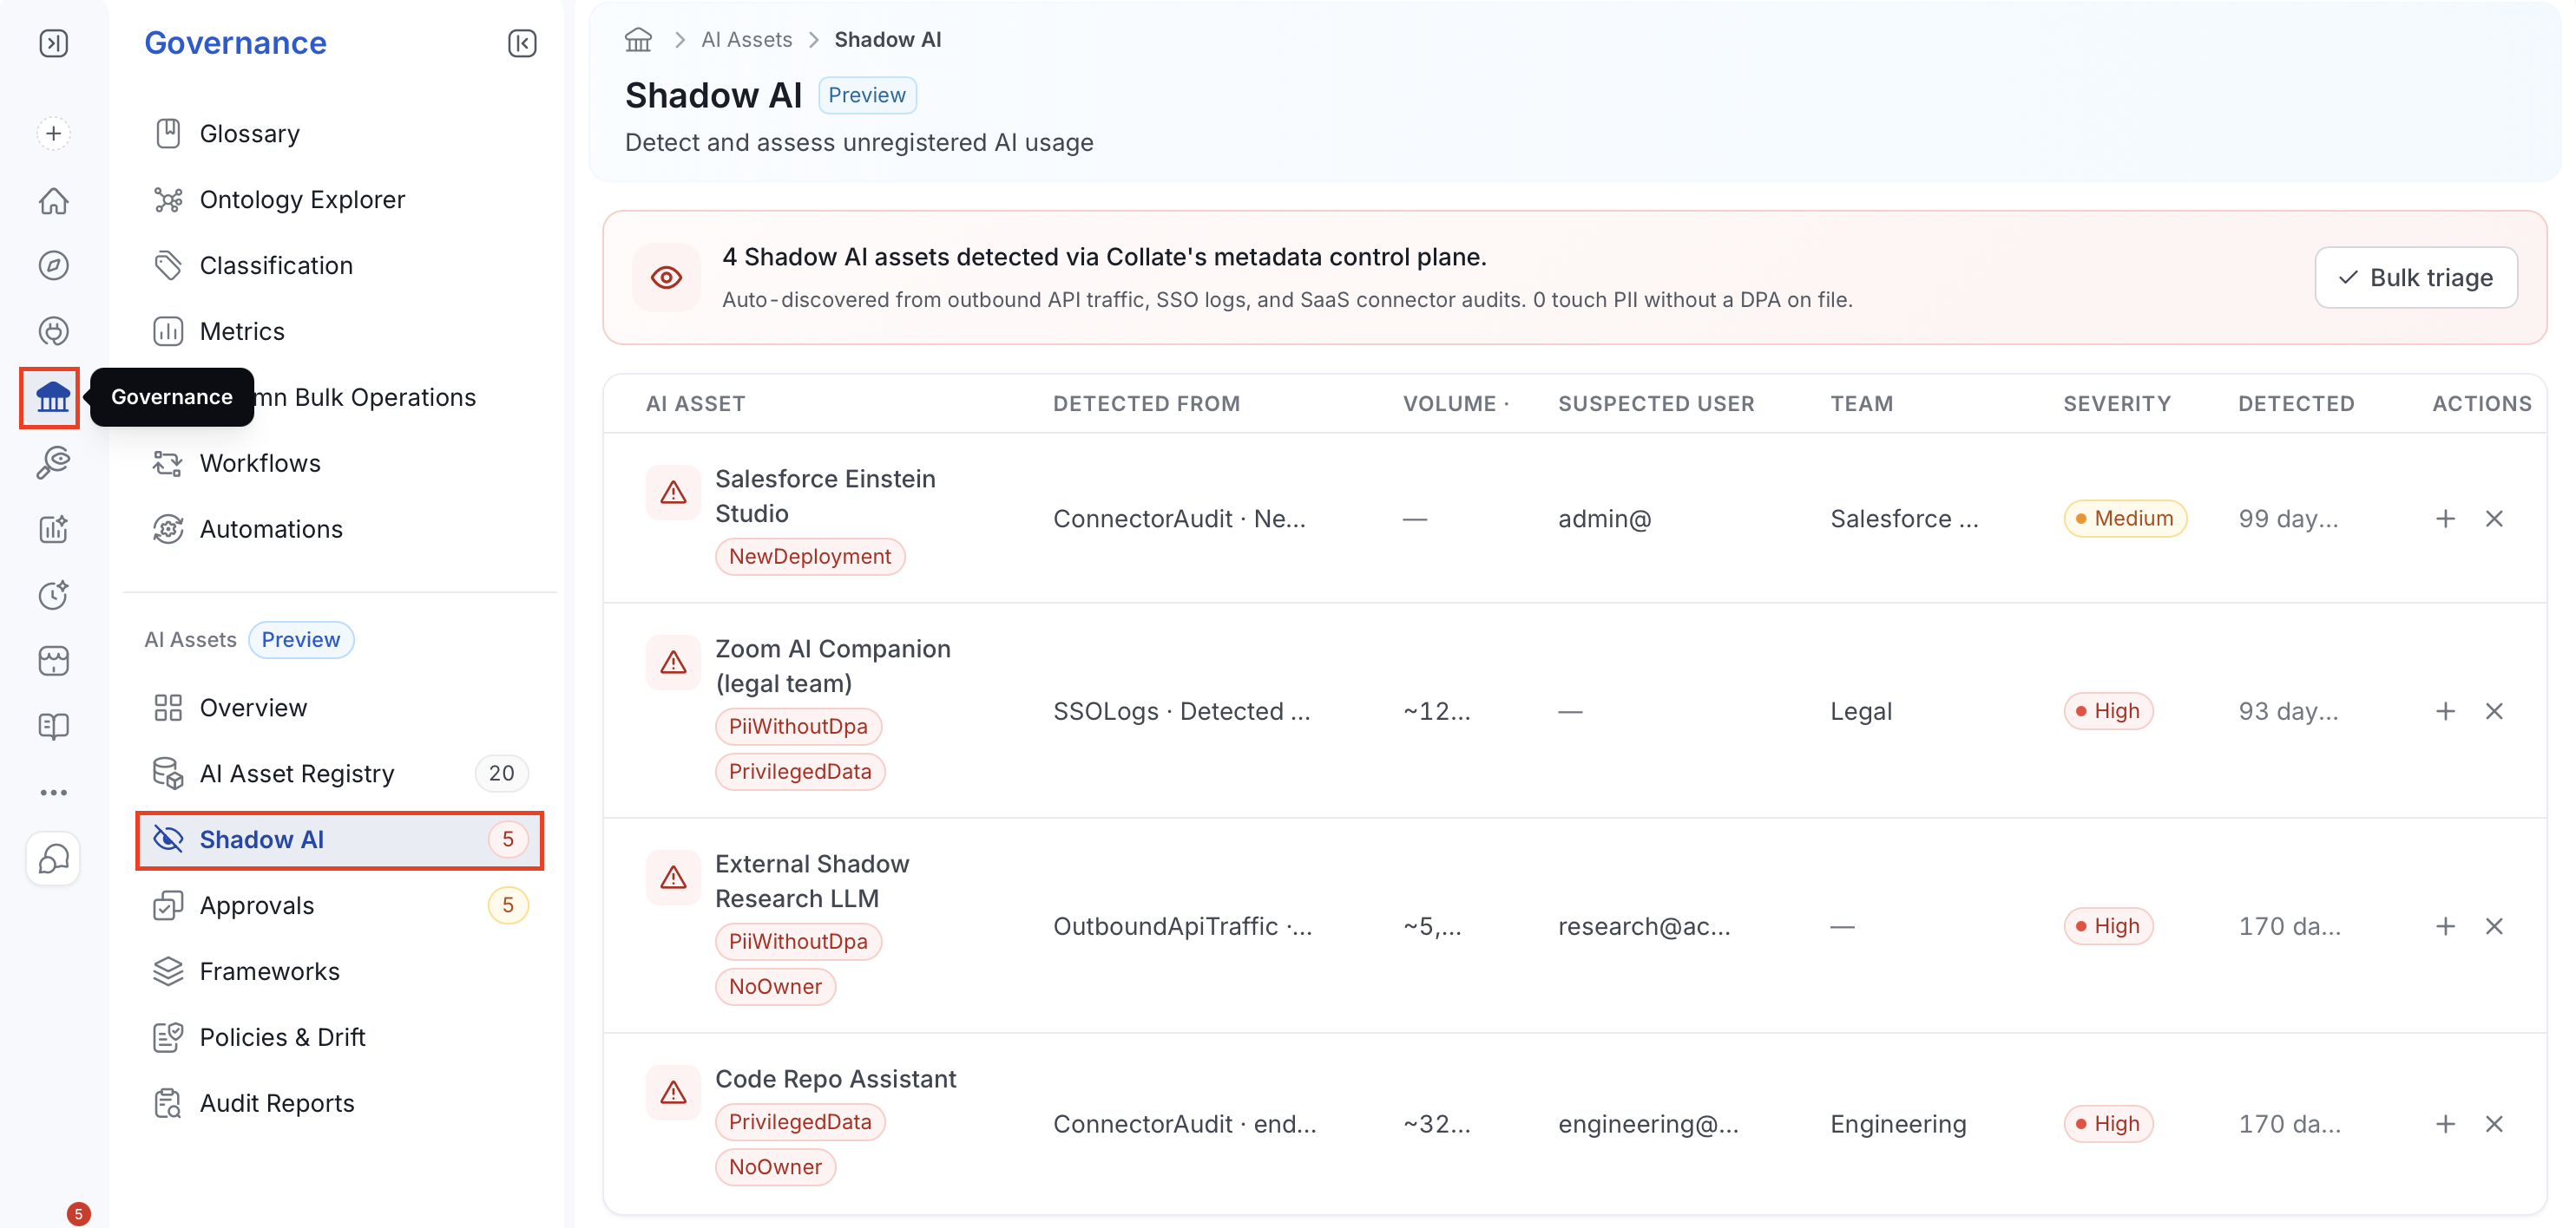Open the Explore compass icon
This screenshot has height=1228, width=2576.
[54, 265]
